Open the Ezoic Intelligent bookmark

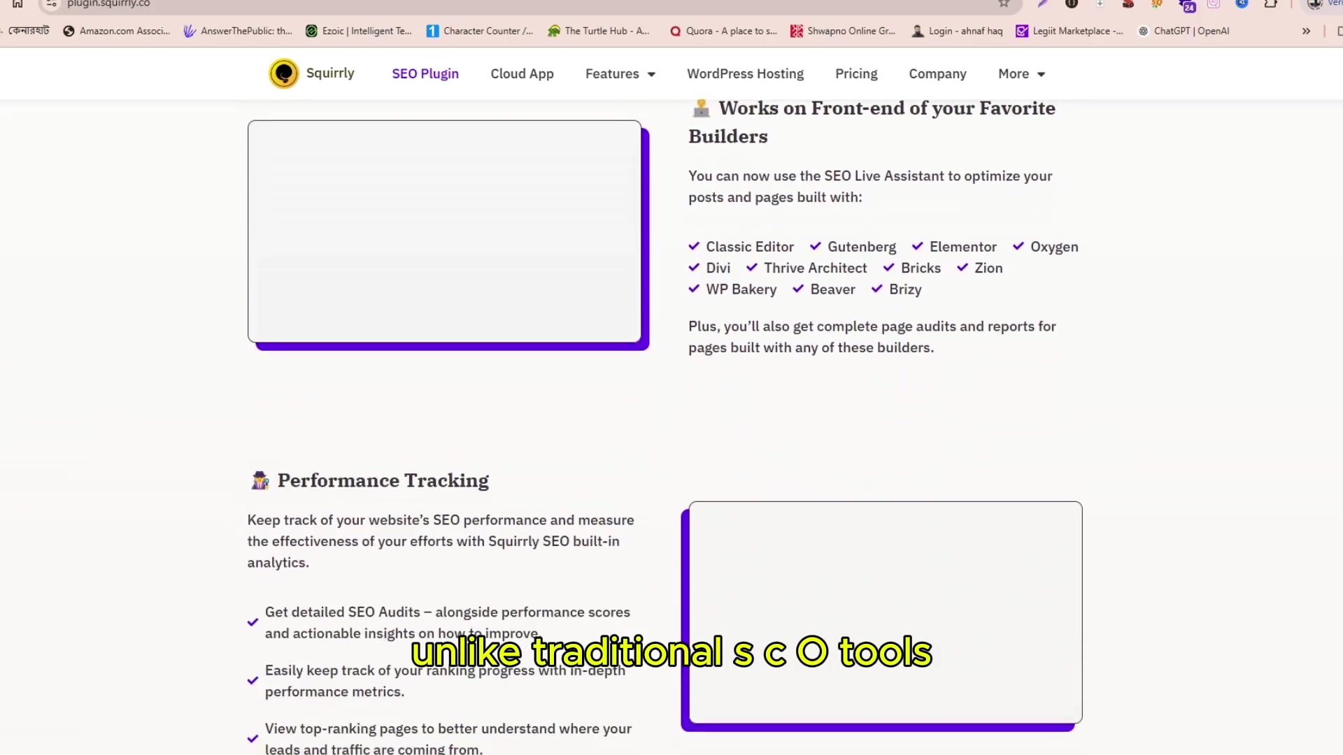coord(359,31)
